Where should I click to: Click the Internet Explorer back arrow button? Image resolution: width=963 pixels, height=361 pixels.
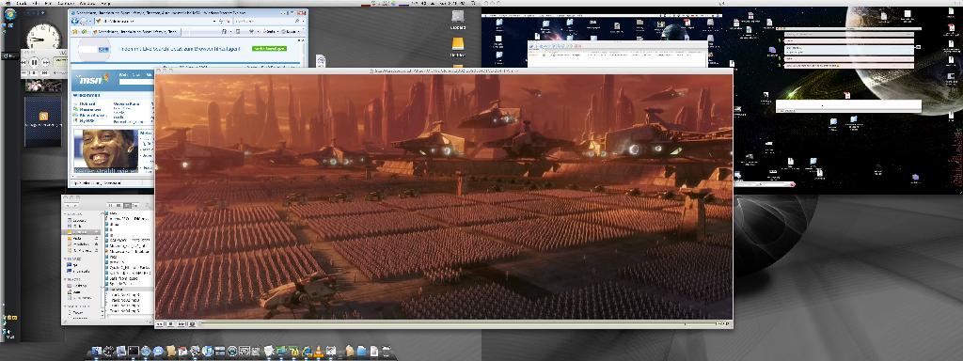click(75, 22)
